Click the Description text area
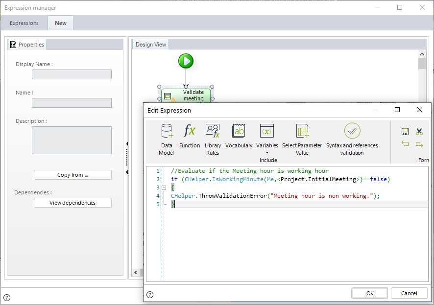 tap(72, 140)
